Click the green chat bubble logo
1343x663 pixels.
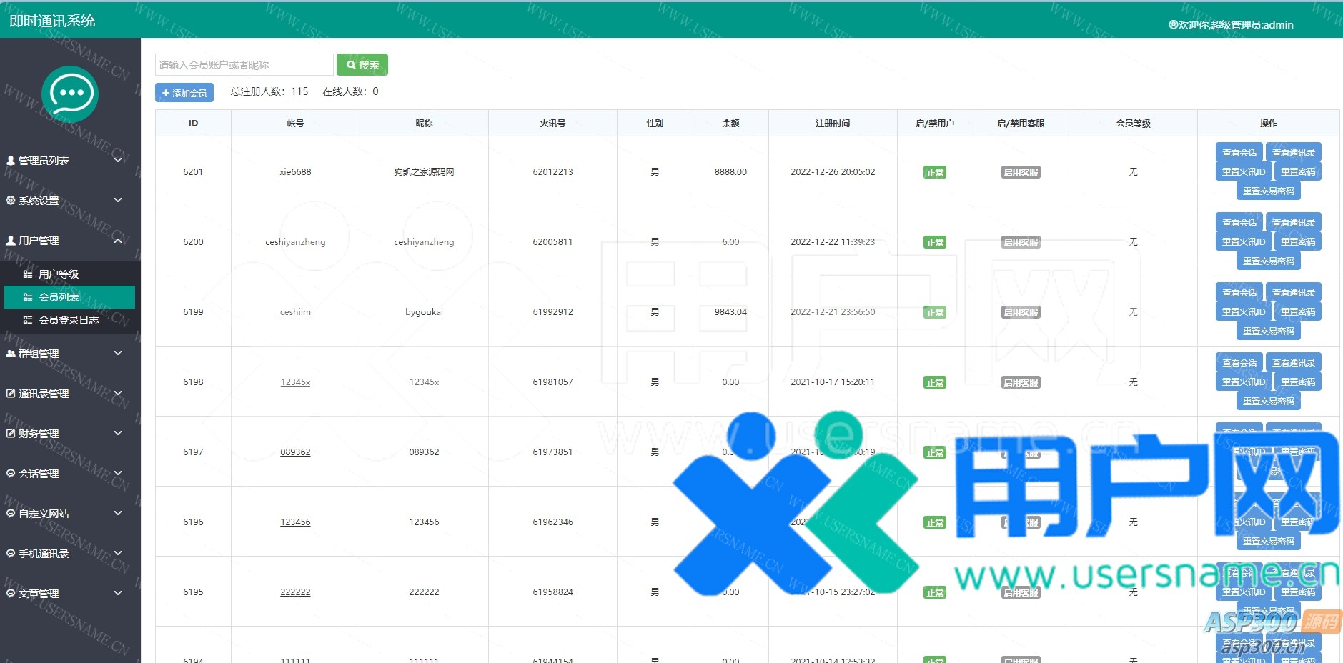pyautogui.click(x=69, y=94)
